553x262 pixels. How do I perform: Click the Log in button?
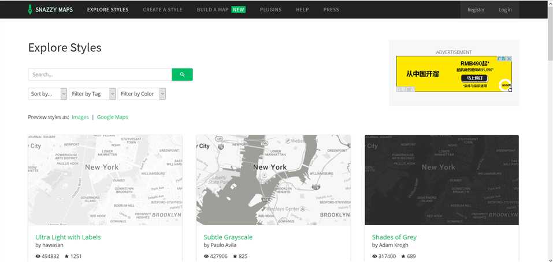tap(505, 10)
